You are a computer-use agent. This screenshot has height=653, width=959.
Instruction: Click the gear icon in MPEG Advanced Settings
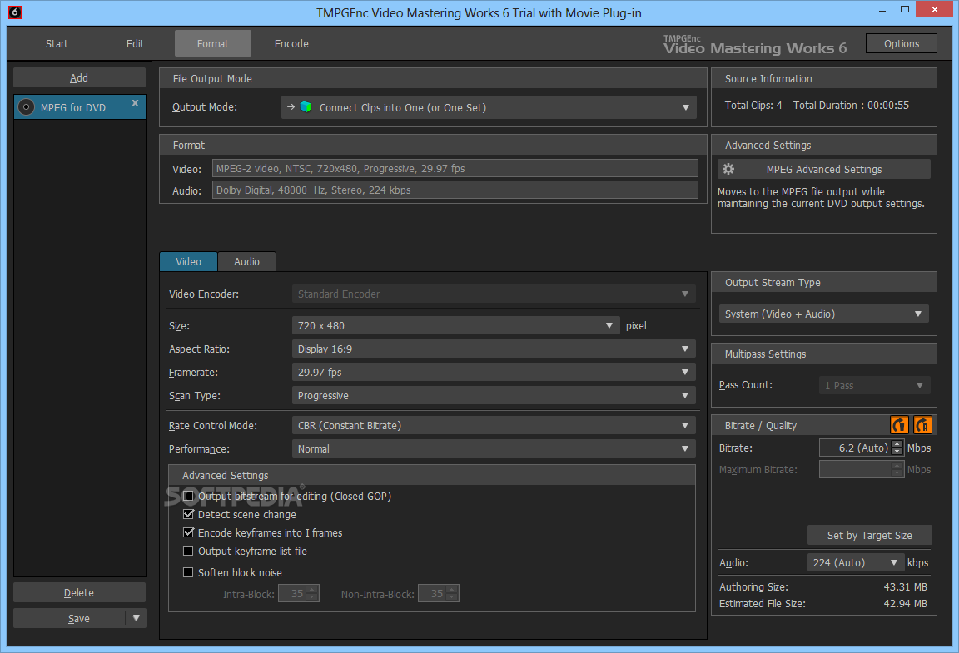(728, 169)
